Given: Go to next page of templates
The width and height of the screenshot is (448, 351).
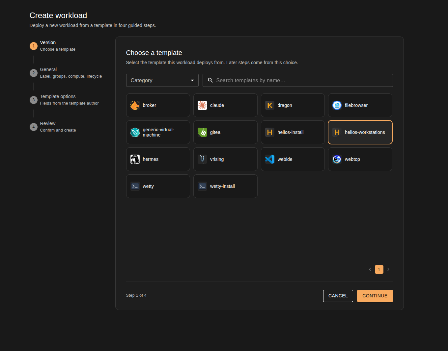Looking at the screenshot, I should pos(388,269).
